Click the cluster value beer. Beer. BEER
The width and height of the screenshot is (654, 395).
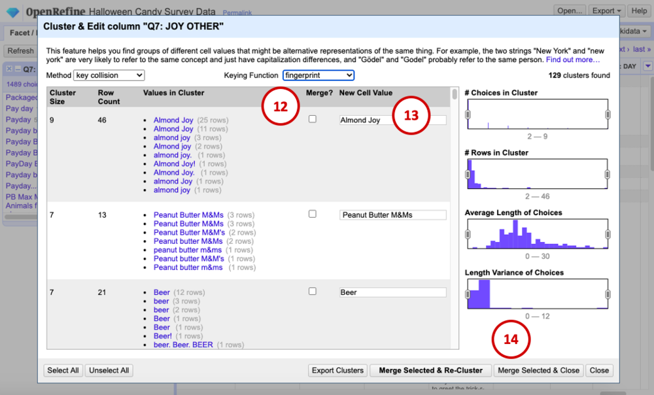pos(183,345)
